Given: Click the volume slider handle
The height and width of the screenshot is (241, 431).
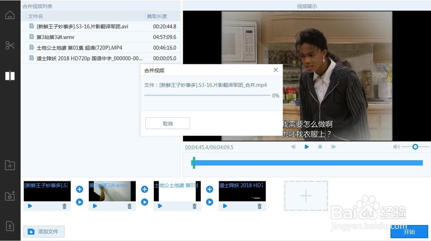Looking at the screenshot, I should [415, 147].
